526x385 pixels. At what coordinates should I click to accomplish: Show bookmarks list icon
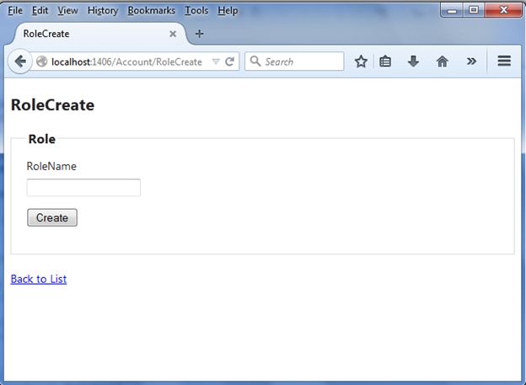point(385,61)
